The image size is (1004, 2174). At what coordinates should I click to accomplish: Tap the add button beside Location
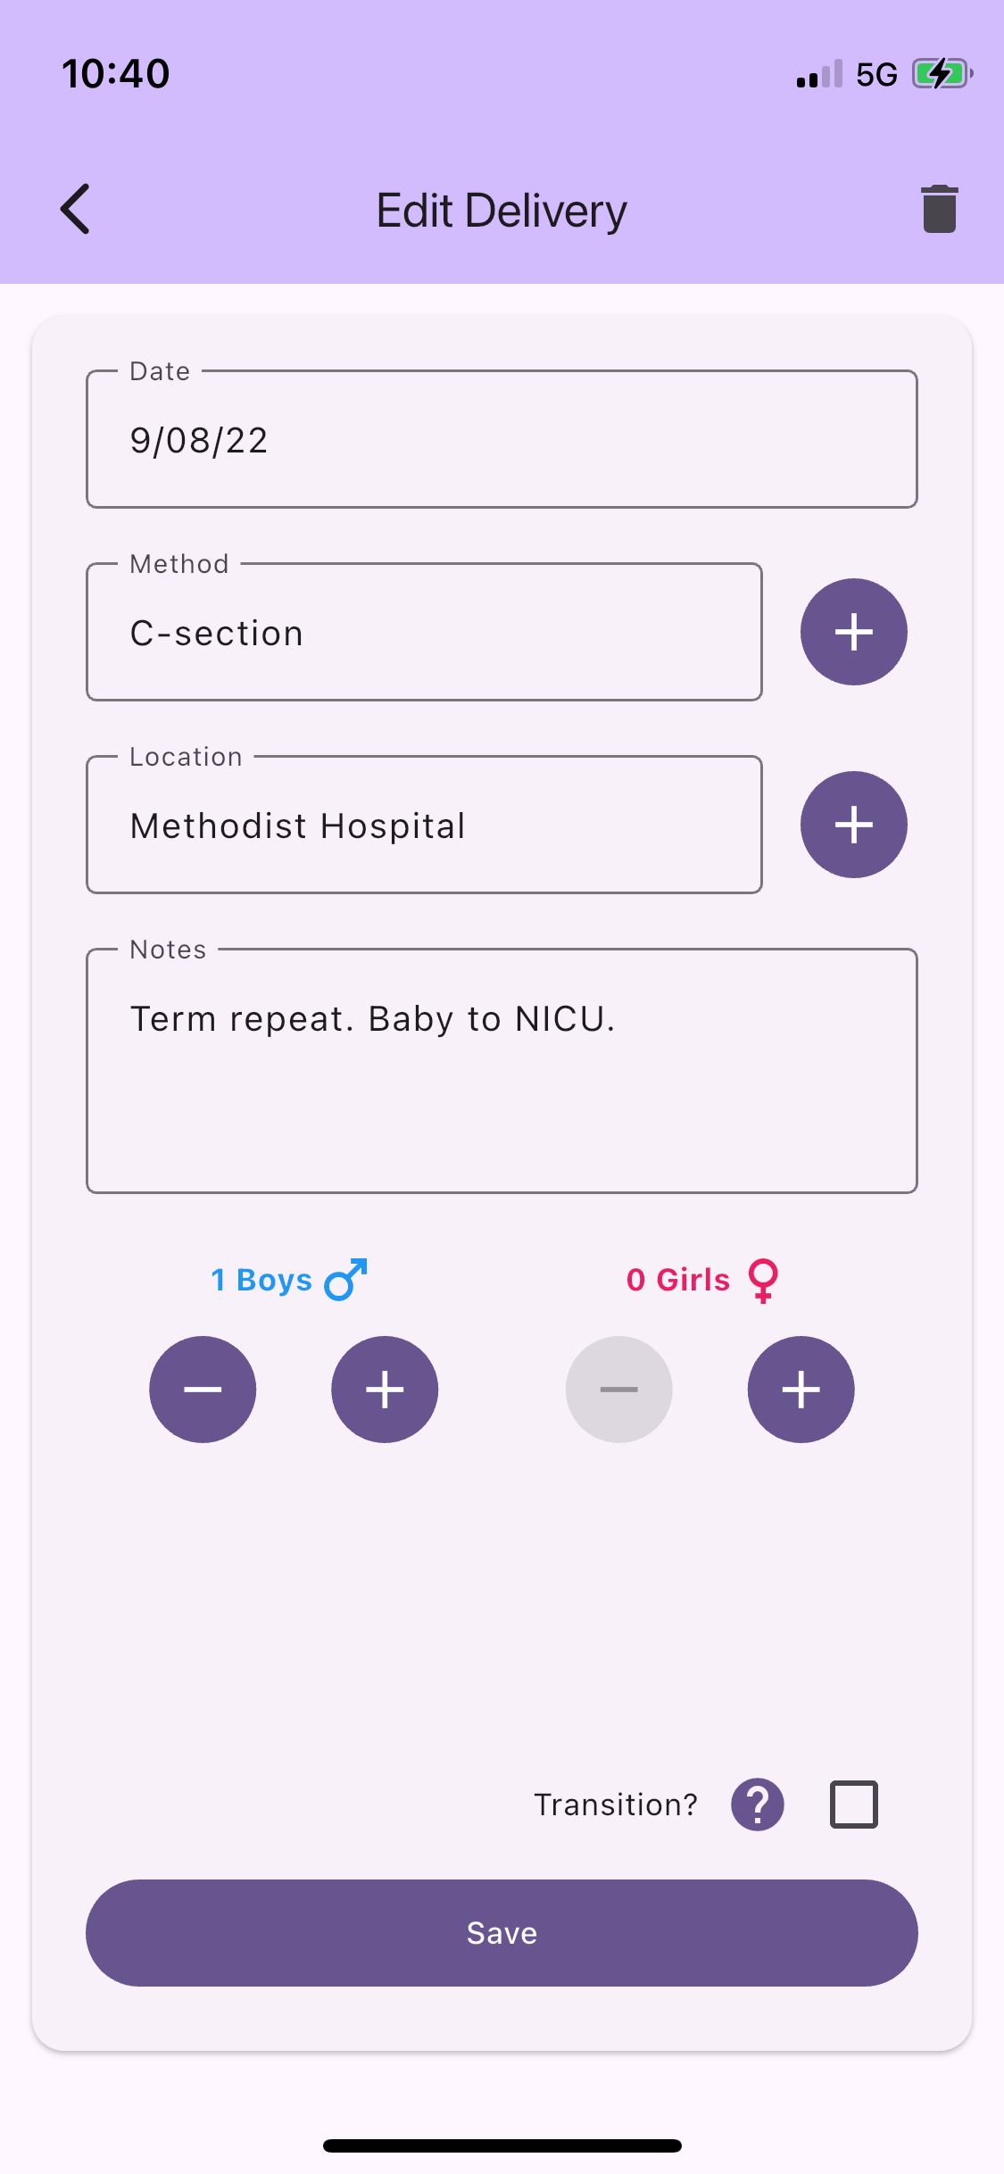click(853, 825)
